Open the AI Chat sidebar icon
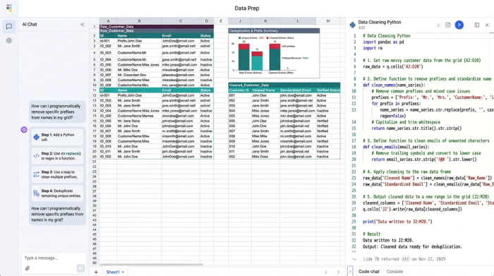The width and height of the screenshot is (494, 276). (x=8, y=26)
